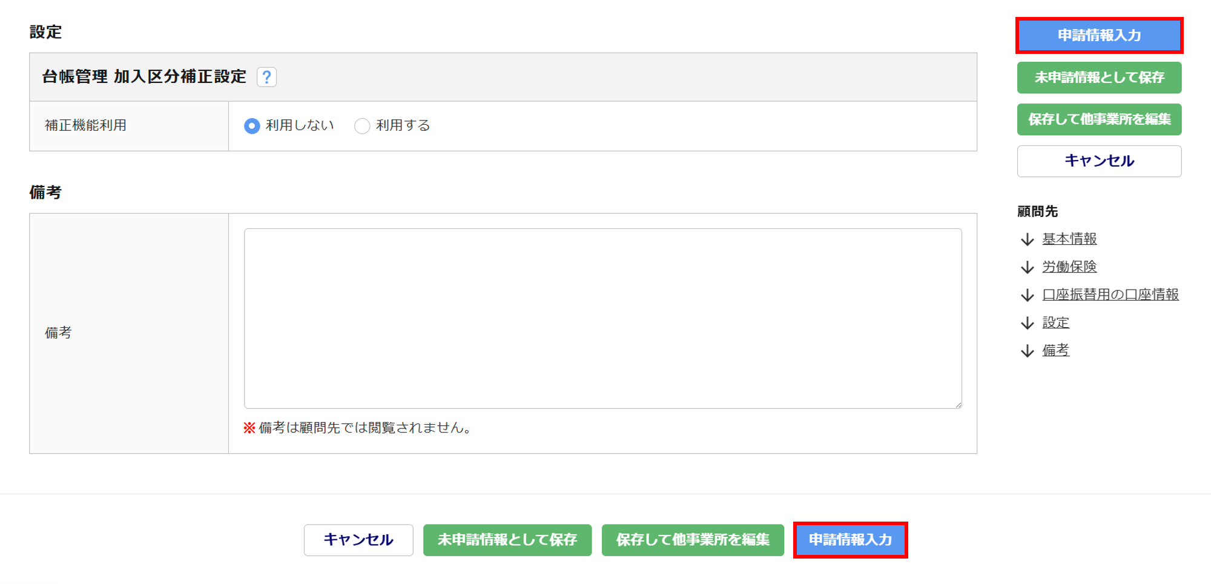Jump to the 基本情報 section link
Image resolution: width=1211 pixels, height=584 pixels.
(1069, 239)
